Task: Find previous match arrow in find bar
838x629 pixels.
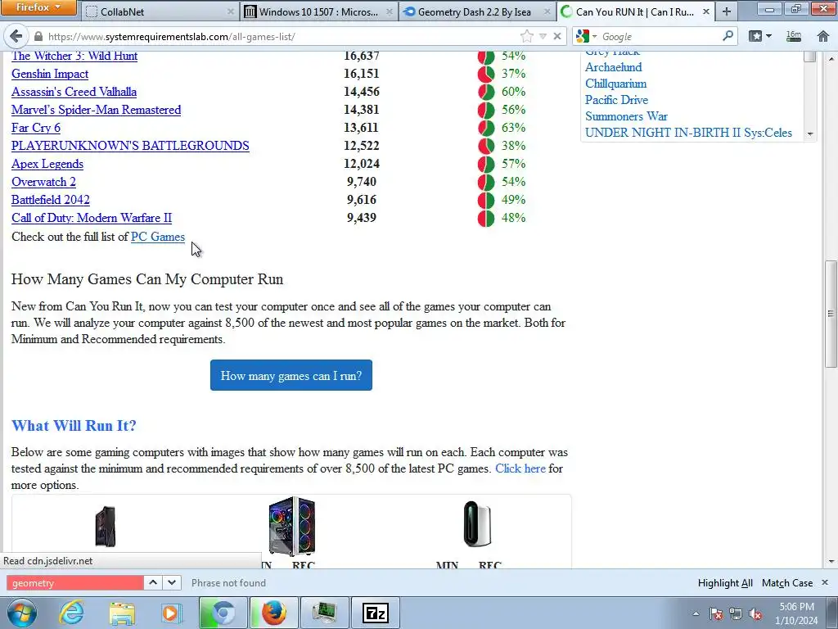Action: click(x=153, y=582)
